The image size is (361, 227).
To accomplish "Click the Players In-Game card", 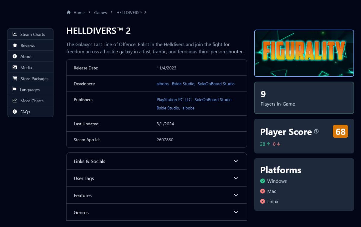I will [304, 98].
